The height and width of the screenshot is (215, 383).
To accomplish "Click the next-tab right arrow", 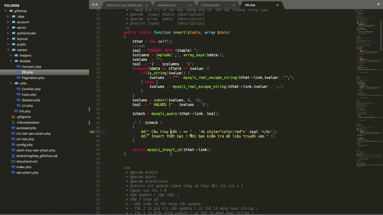I will coord(97,4).
